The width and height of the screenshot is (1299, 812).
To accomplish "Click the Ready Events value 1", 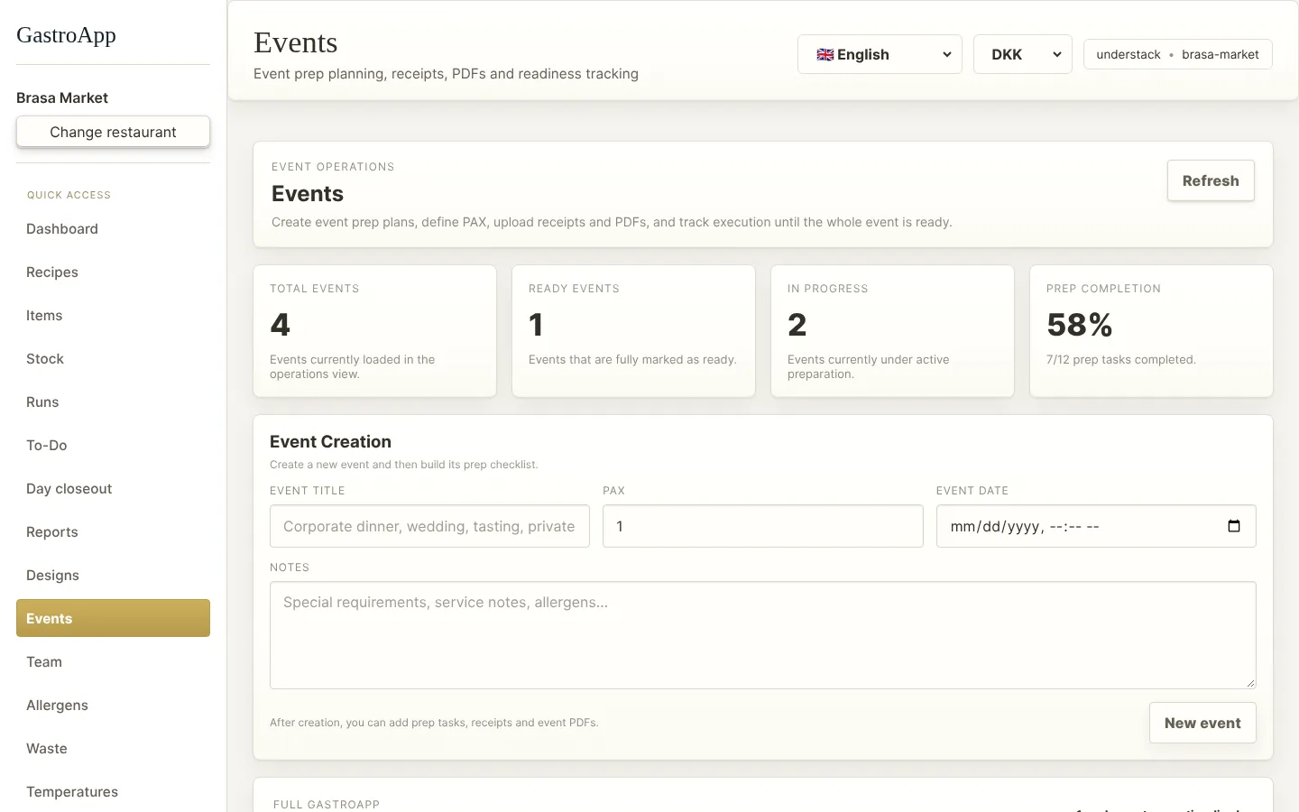I will coord(536,325).
